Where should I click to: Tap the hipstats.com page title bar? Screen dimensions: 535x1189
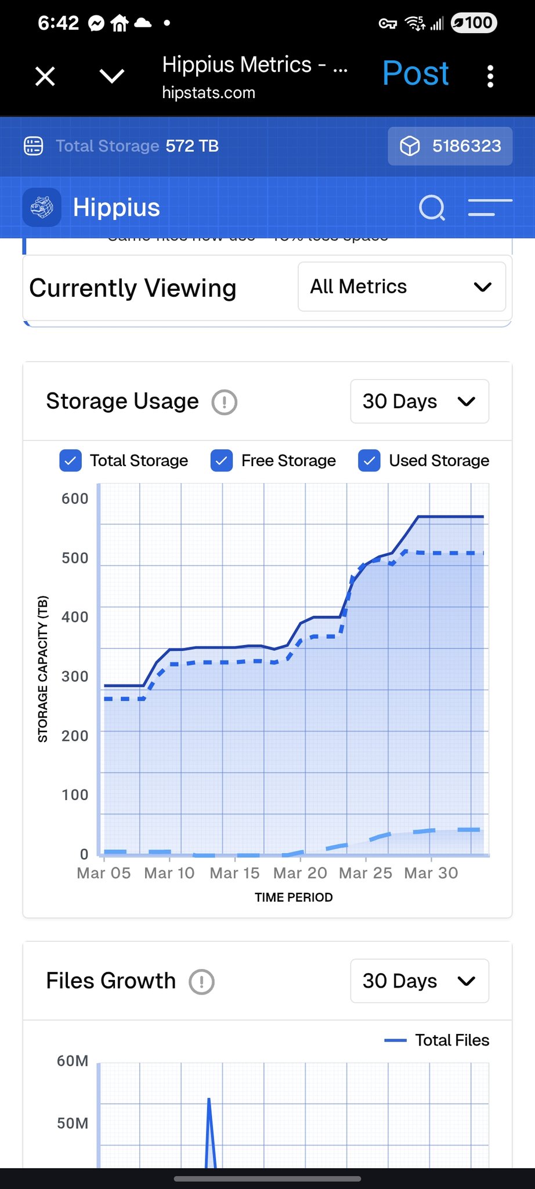pos(254,77)
